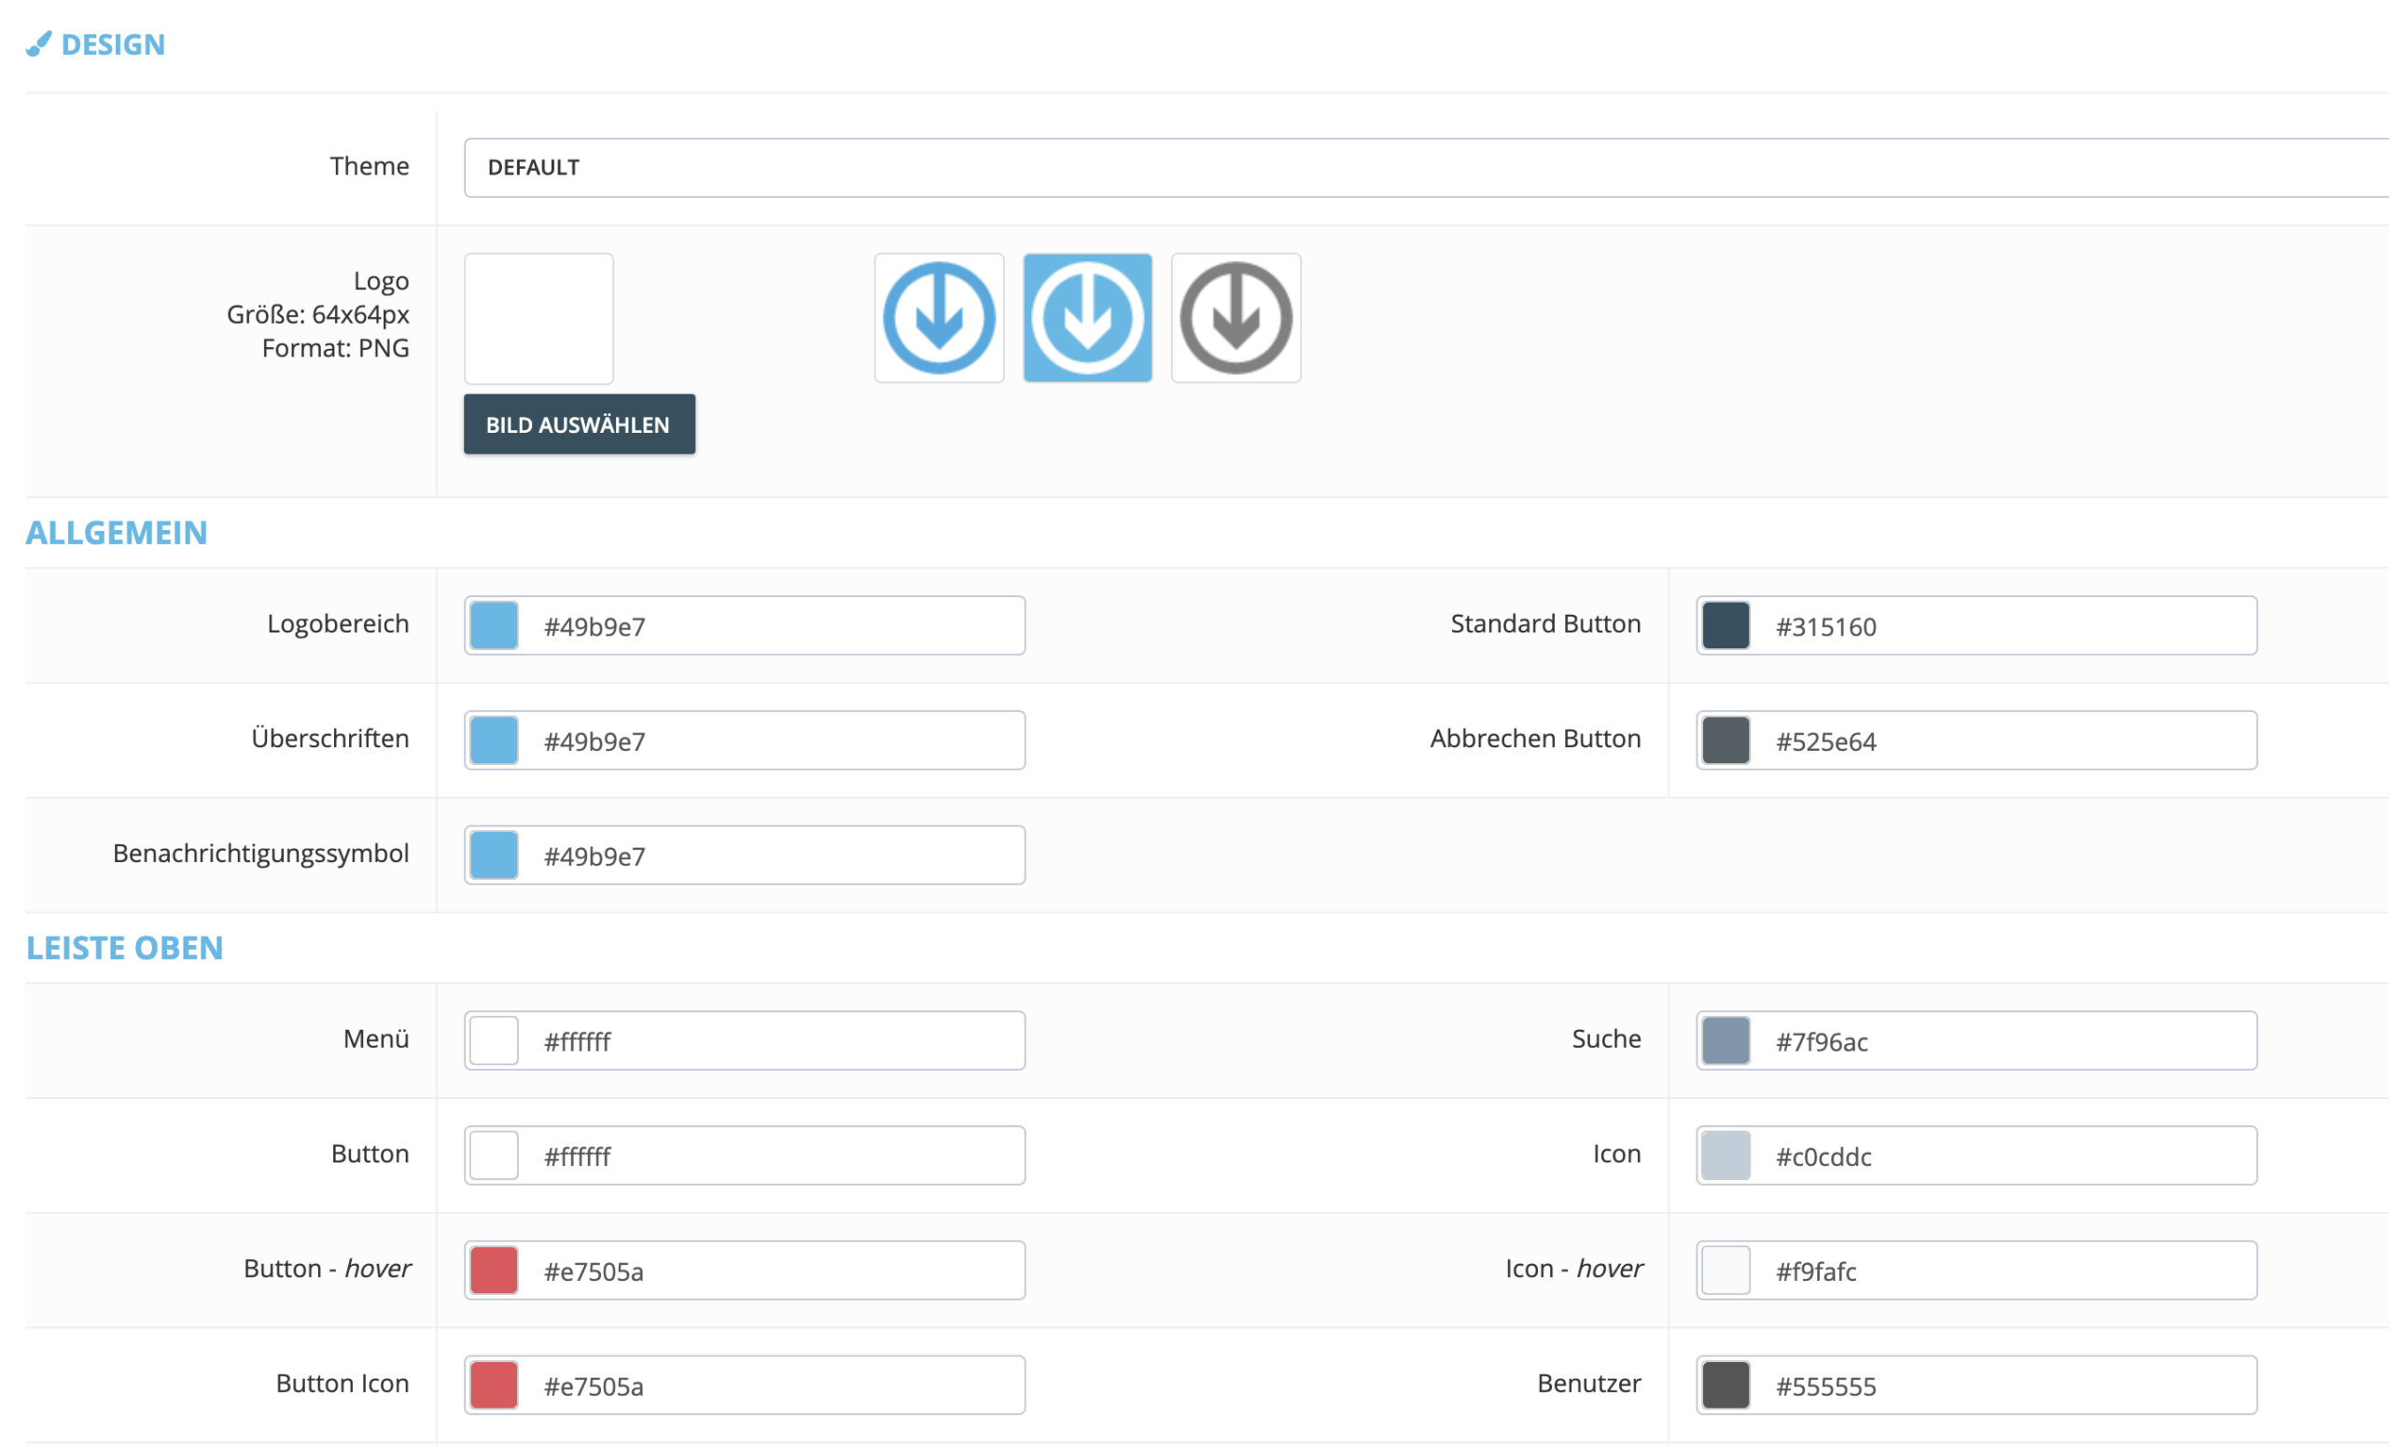This screenshot has height=1446, width=2389.
Task: Open the Abbrechen Button color swatch
Action: pyautogui.click(x=1725, y=741)
